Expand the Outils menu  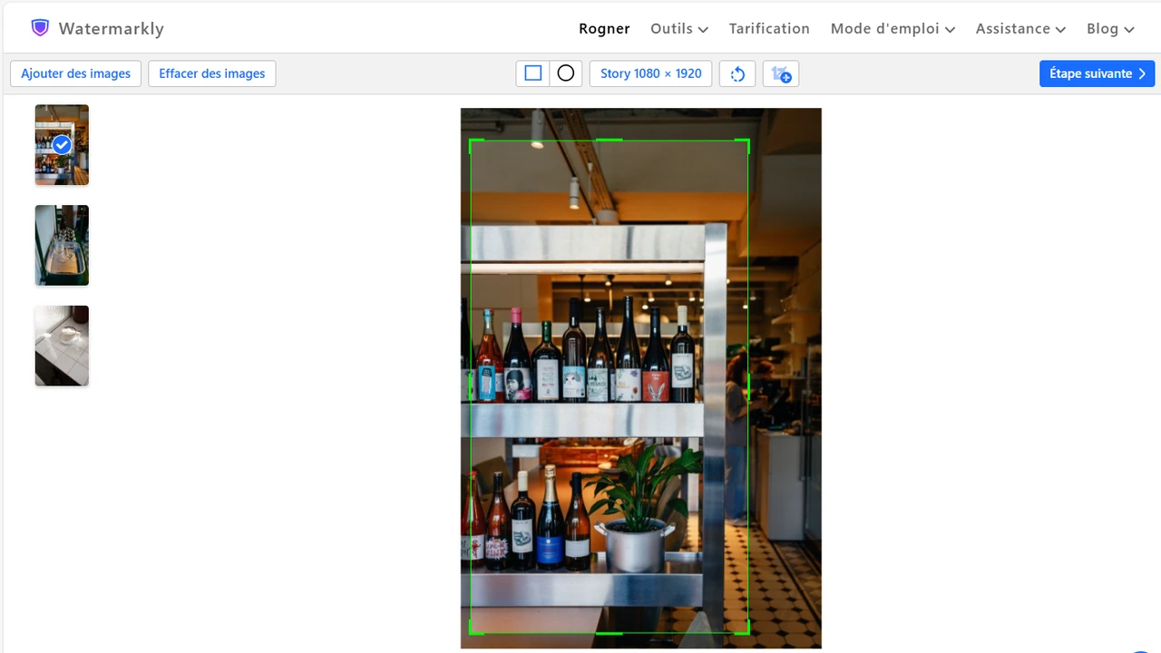point(678,28)
